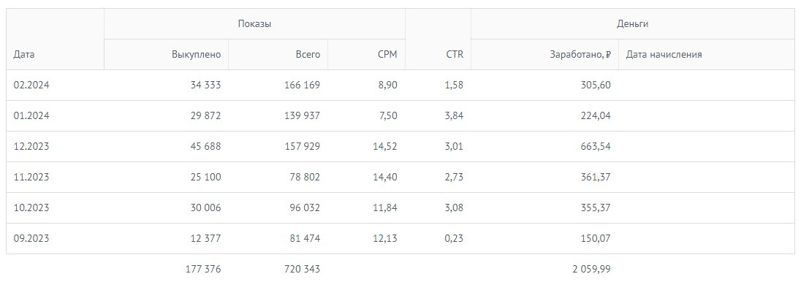Click the total Всего value 720 343
Screen dimensions: 801x282
[303, 270]
